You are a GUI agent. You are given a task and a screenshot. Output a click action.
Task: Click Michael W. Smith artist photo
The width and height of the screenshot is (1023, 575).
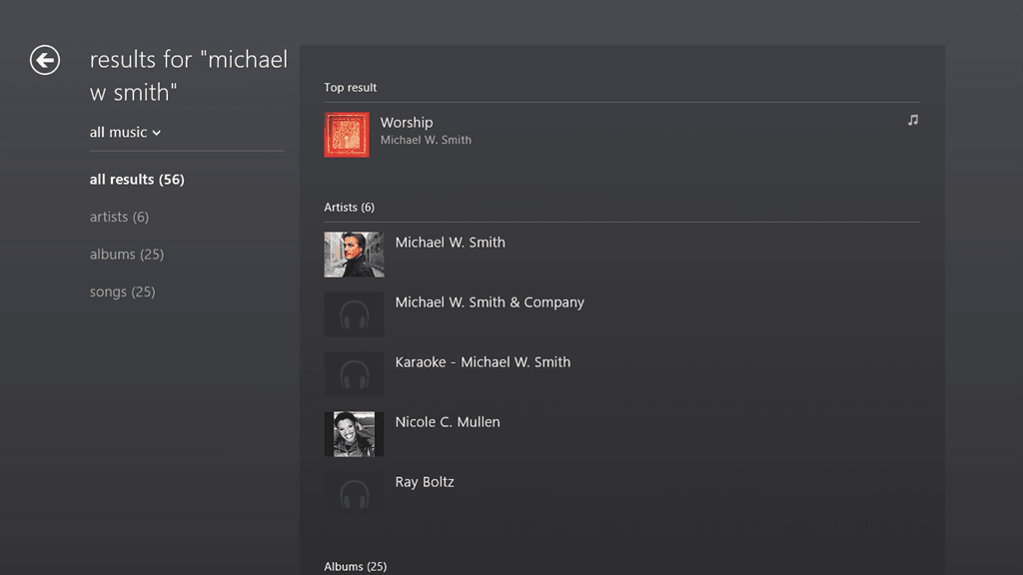[354, 255]
